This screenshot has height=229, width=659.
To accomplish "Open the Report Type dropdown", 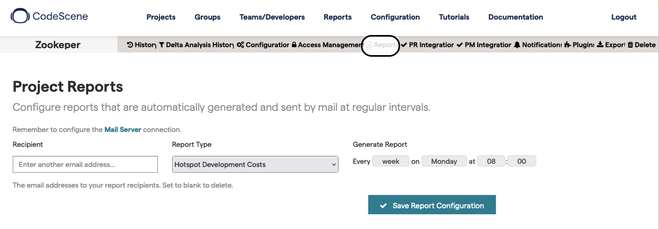I will (255, 164).
